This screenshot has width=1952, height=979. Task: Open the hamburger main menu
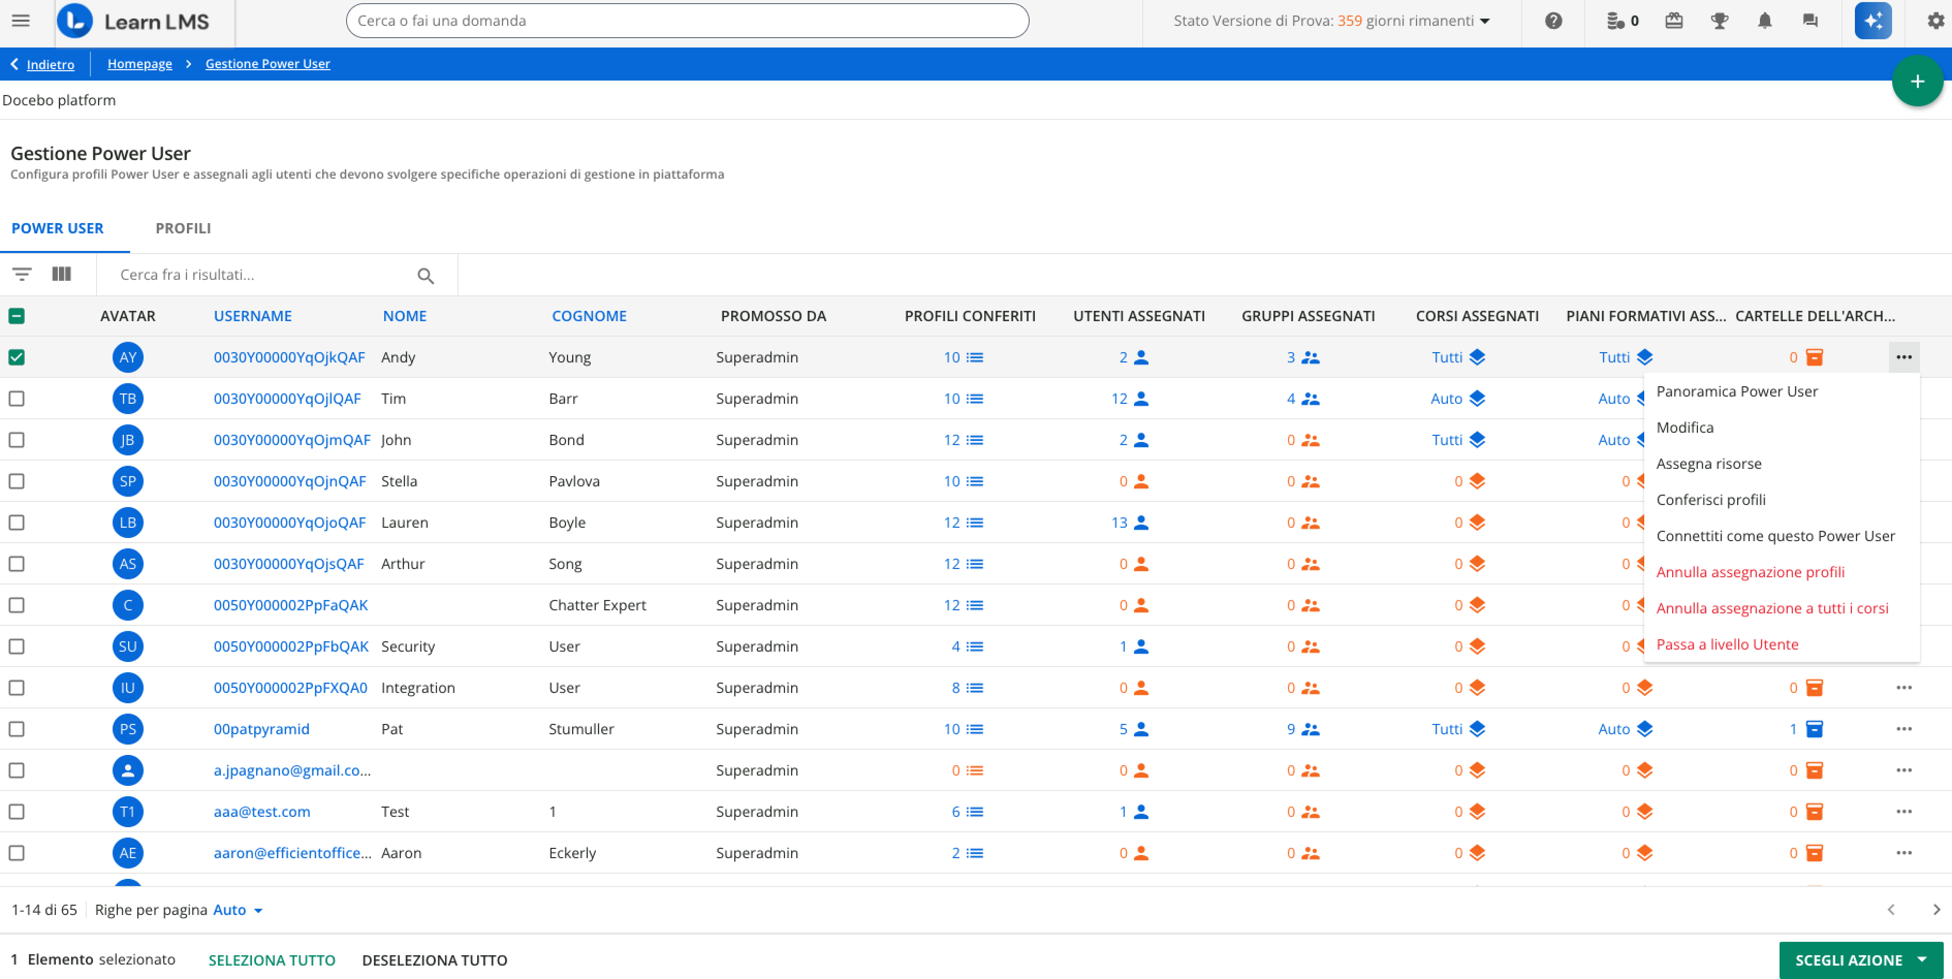pos(21,21)
